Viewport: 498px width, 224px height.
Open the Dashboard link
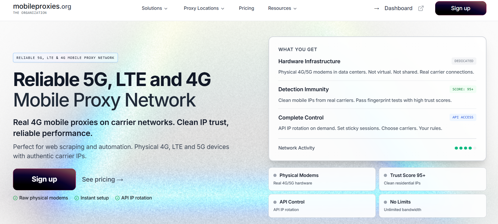(x=398, y=8)
